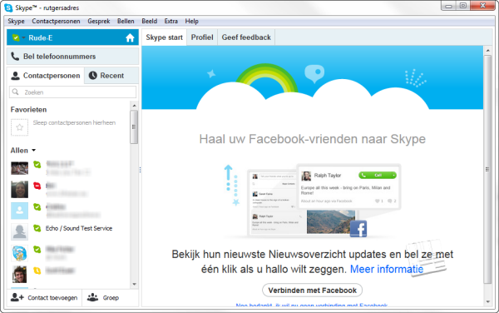Click the person icon on the Contactpersonen tab
The image size is (499, 313).
(x=15, y=76)
